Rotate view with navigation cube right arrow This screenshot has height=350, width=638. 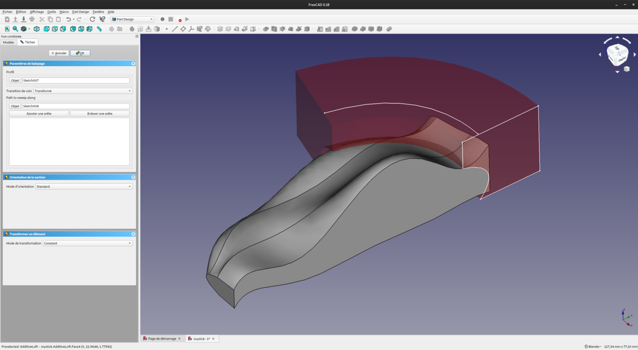pyautogui.click(x=635, y=55)
